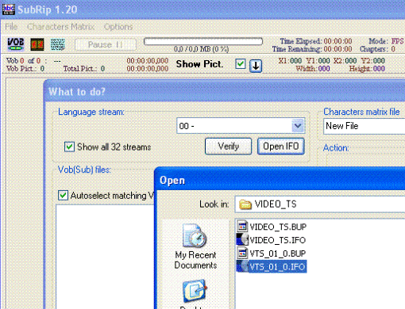Select highlighted VTS_01_0.IFO file name
The width and height of the screenshot is (405, 309).
[x=278, y=267]
